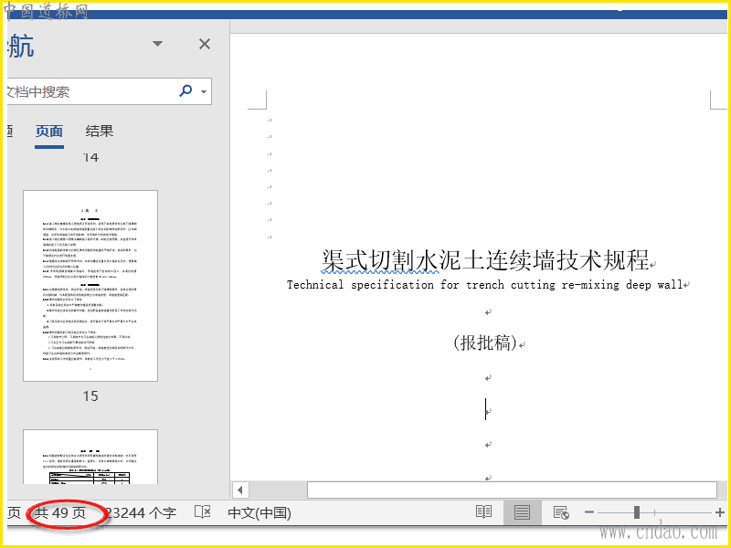Click the zoom out minus button
This screenshot has height=548, width=731.
point(589,512)
